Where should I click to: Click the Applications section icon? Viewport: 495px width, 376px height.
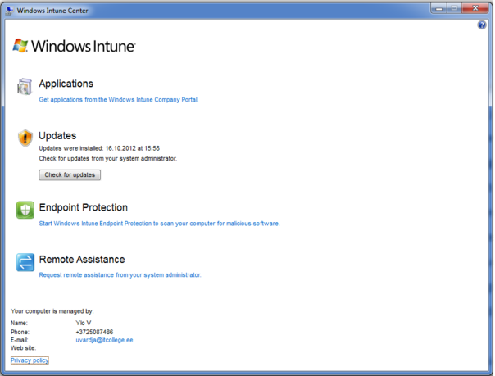click(x=25, y=87)
